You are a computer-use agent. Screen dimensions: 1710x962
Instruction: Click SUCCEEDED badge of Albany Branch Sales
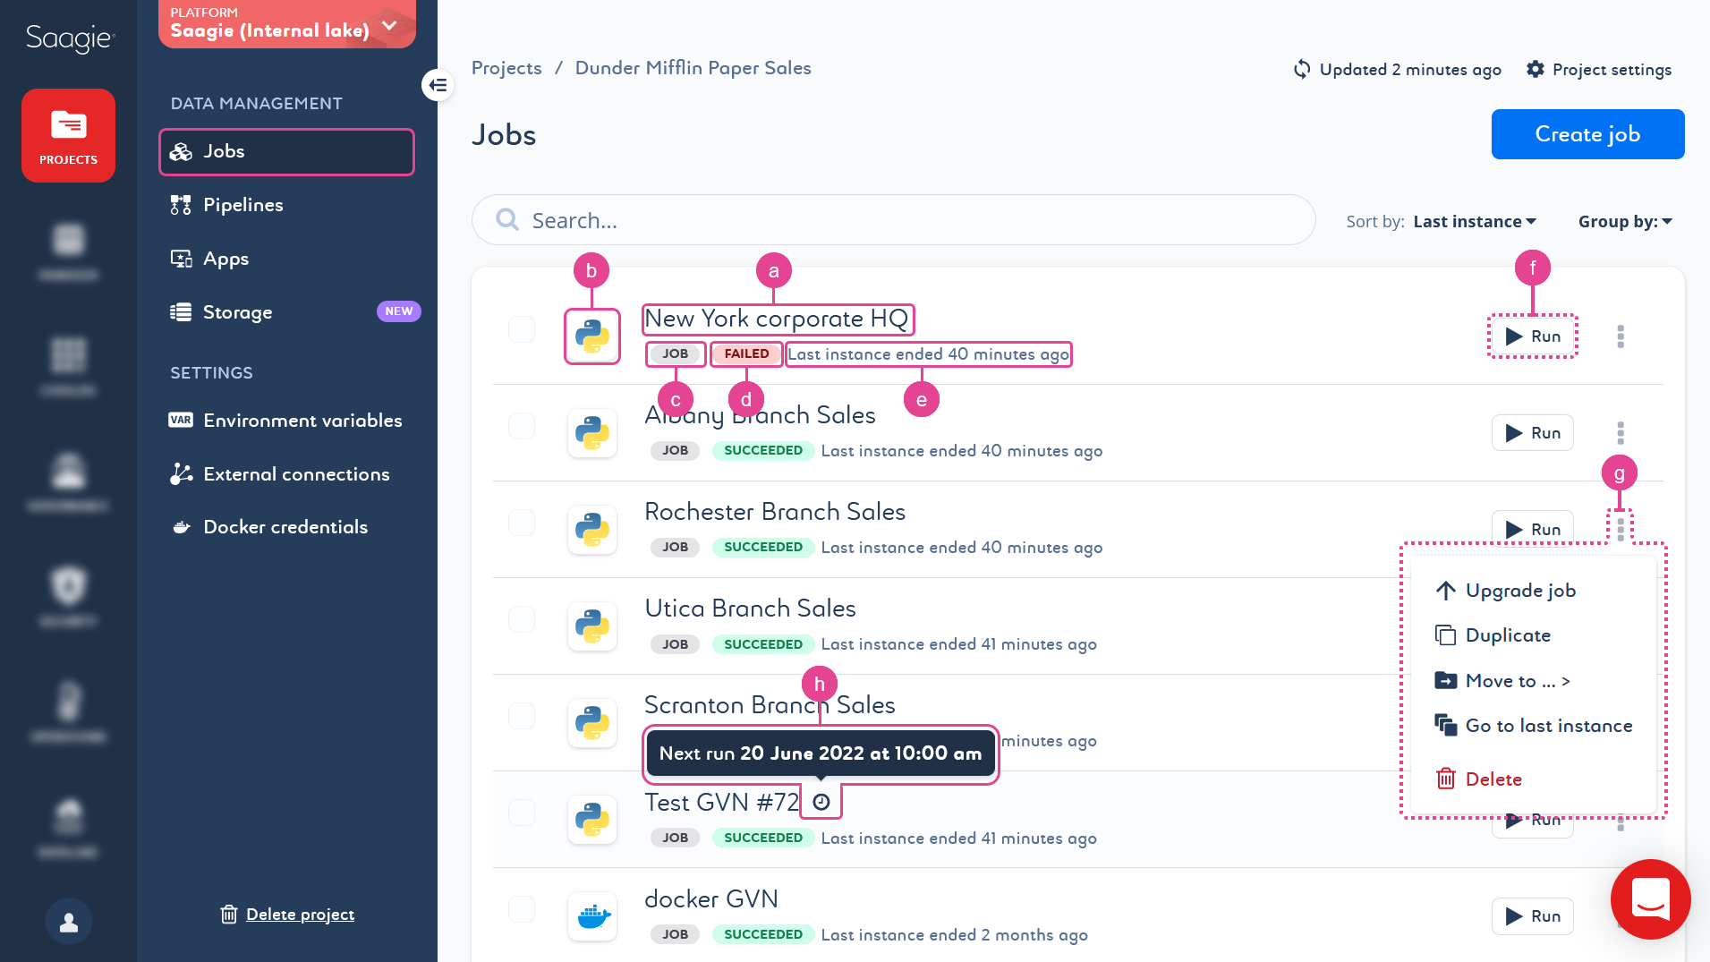tap(762, 450)
